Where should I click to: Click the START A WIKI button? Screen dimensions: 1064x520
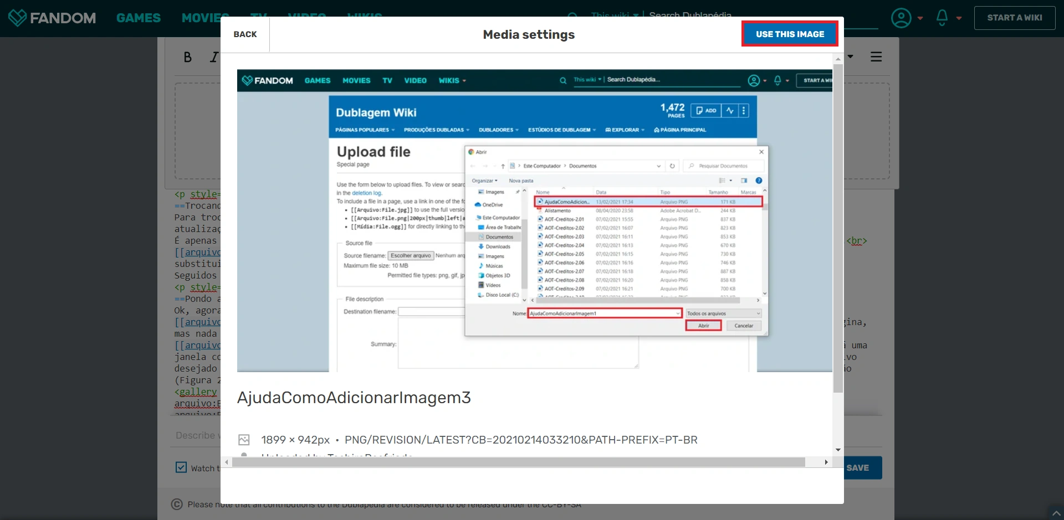click(1015, 18)
